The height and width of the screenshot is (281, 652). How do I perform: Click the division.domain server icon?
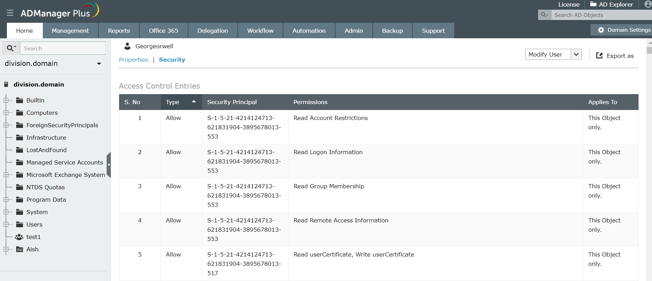pos(6,84)
